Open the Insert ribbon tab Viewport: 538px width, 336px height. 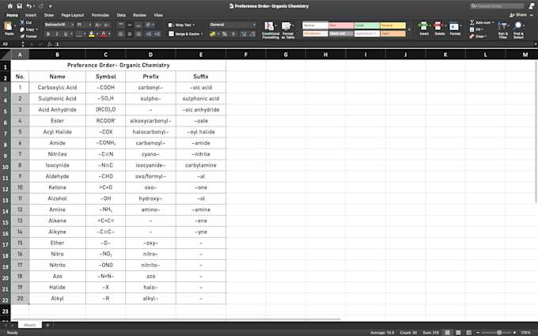(31, 15)
